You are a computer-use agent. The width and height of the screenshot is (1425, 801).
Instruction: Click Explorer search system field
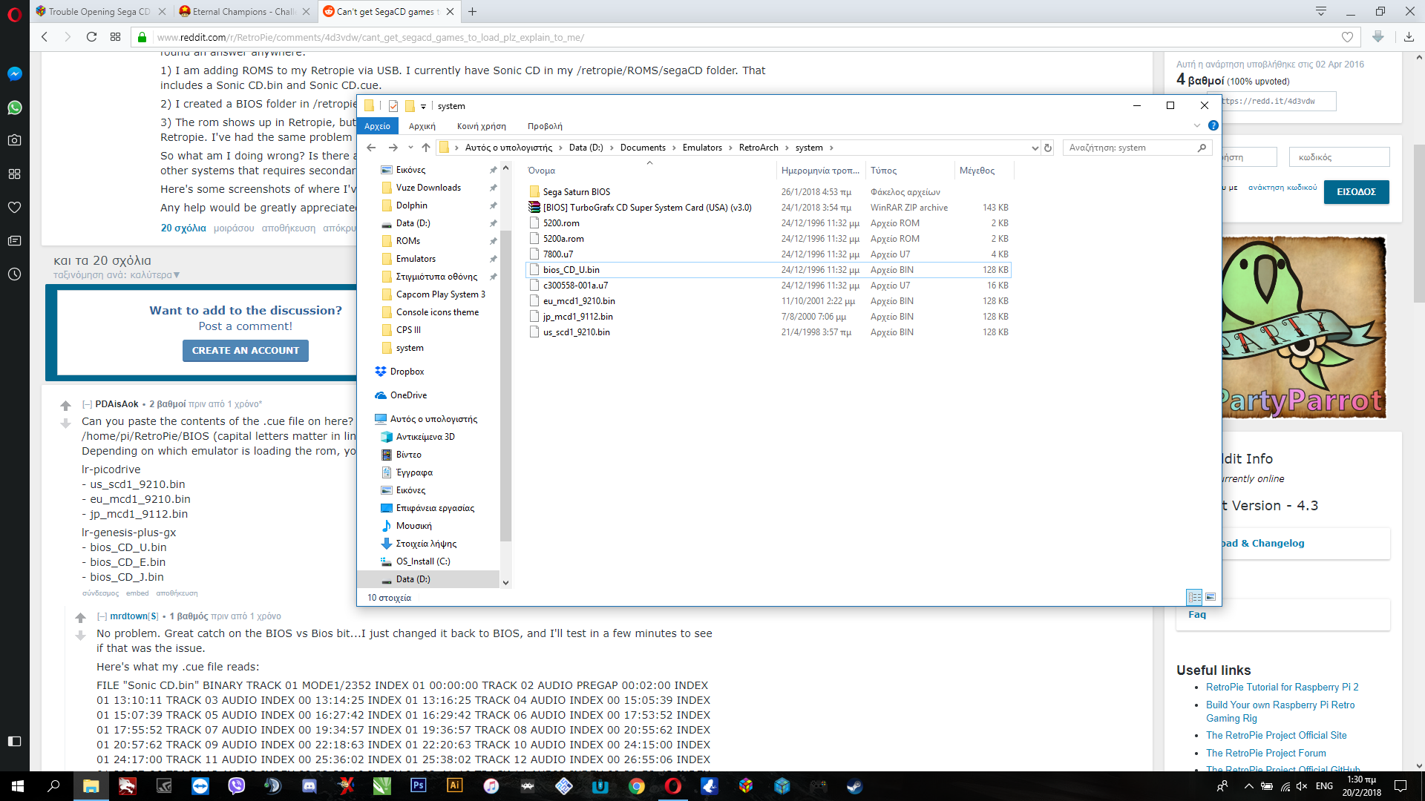tap(1136, 148)
